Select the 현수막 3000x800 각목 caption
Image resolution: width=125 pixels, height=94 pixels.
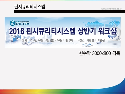pyautogui.click(x=99, y=53)
